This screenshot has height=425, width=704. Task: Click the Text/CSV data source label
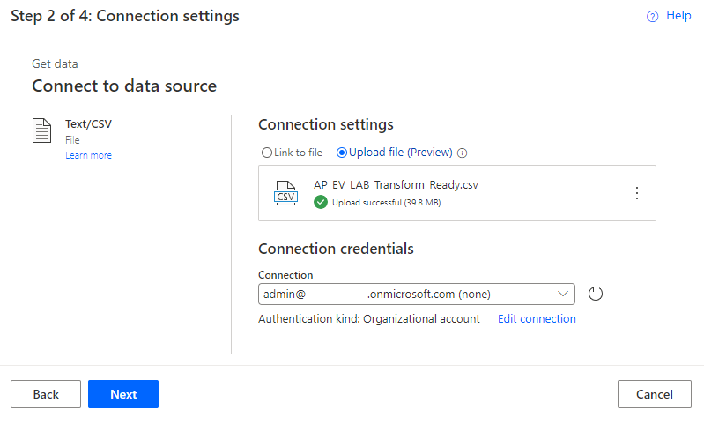tap(88, 124)
